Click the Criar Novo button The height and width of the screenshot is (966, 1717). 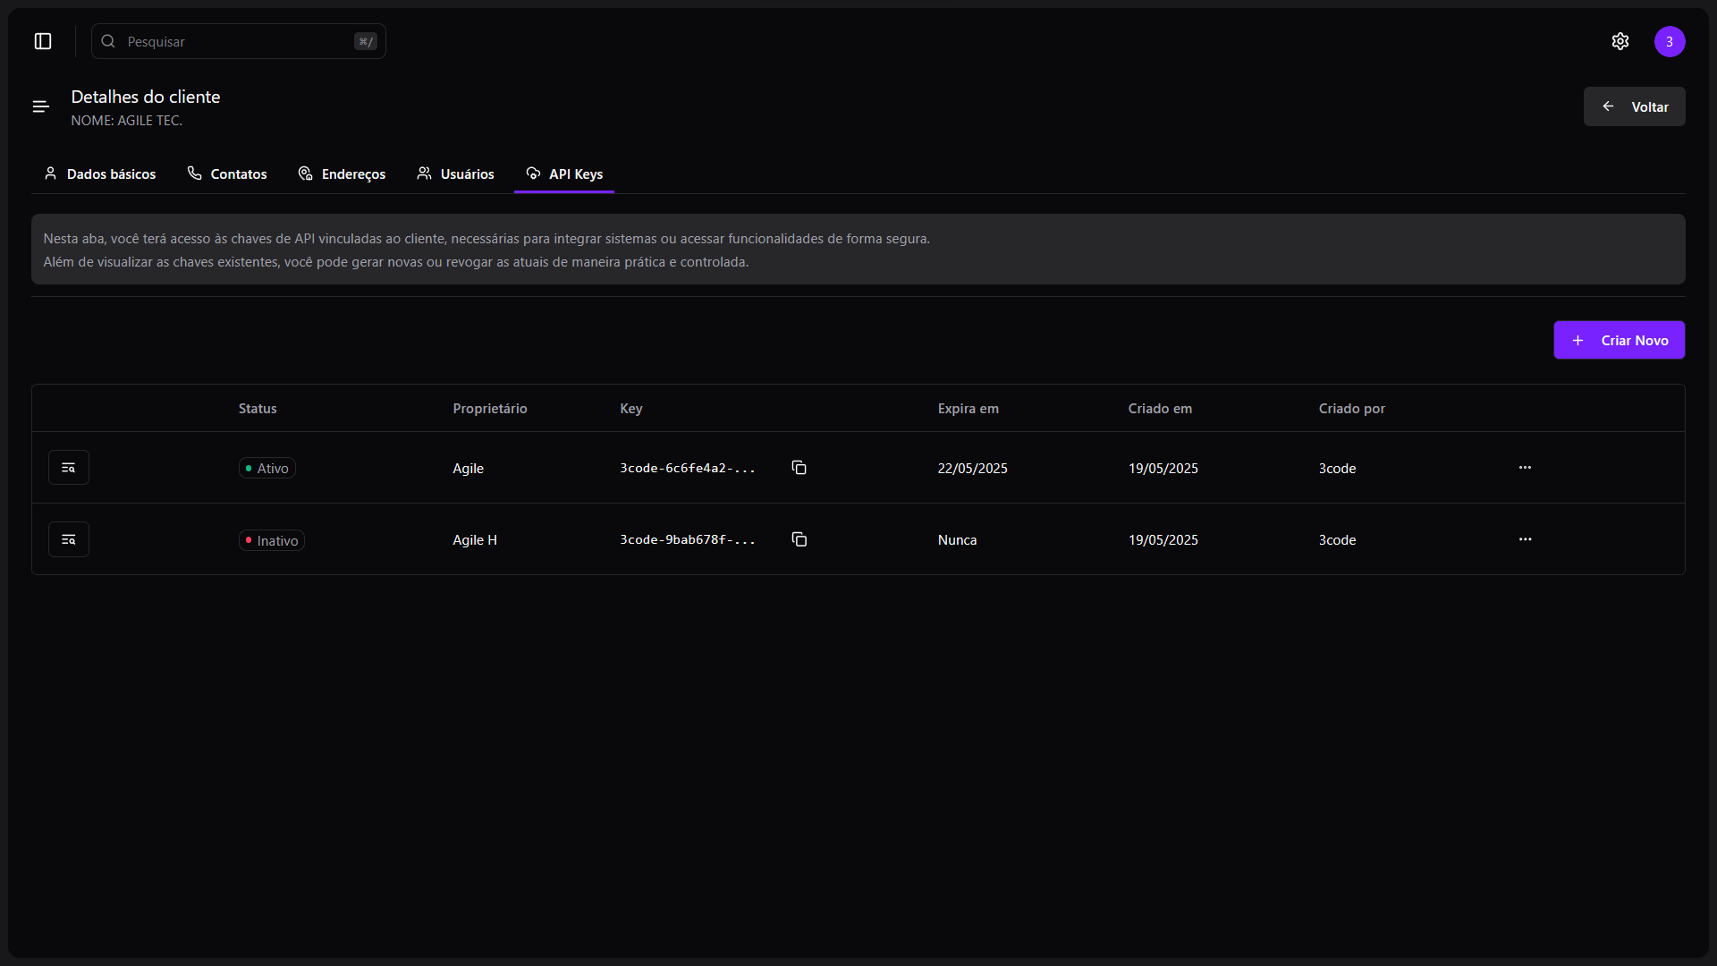(1619, 340)
